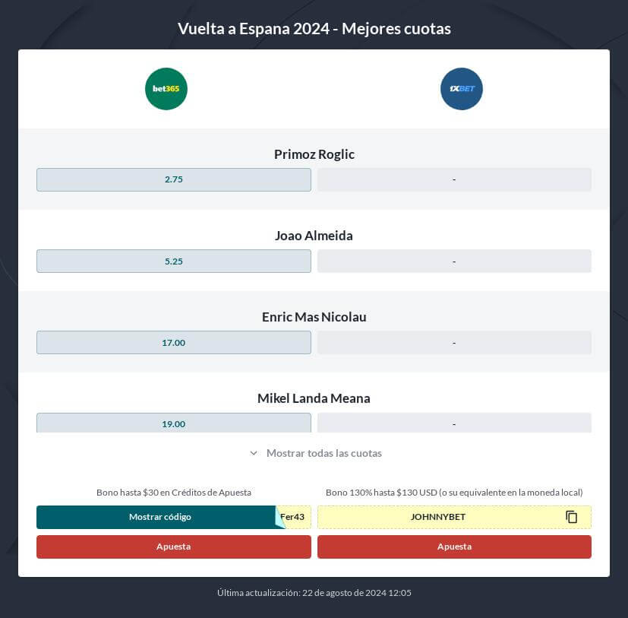Open the bet365 logo

tap(166, 89)
